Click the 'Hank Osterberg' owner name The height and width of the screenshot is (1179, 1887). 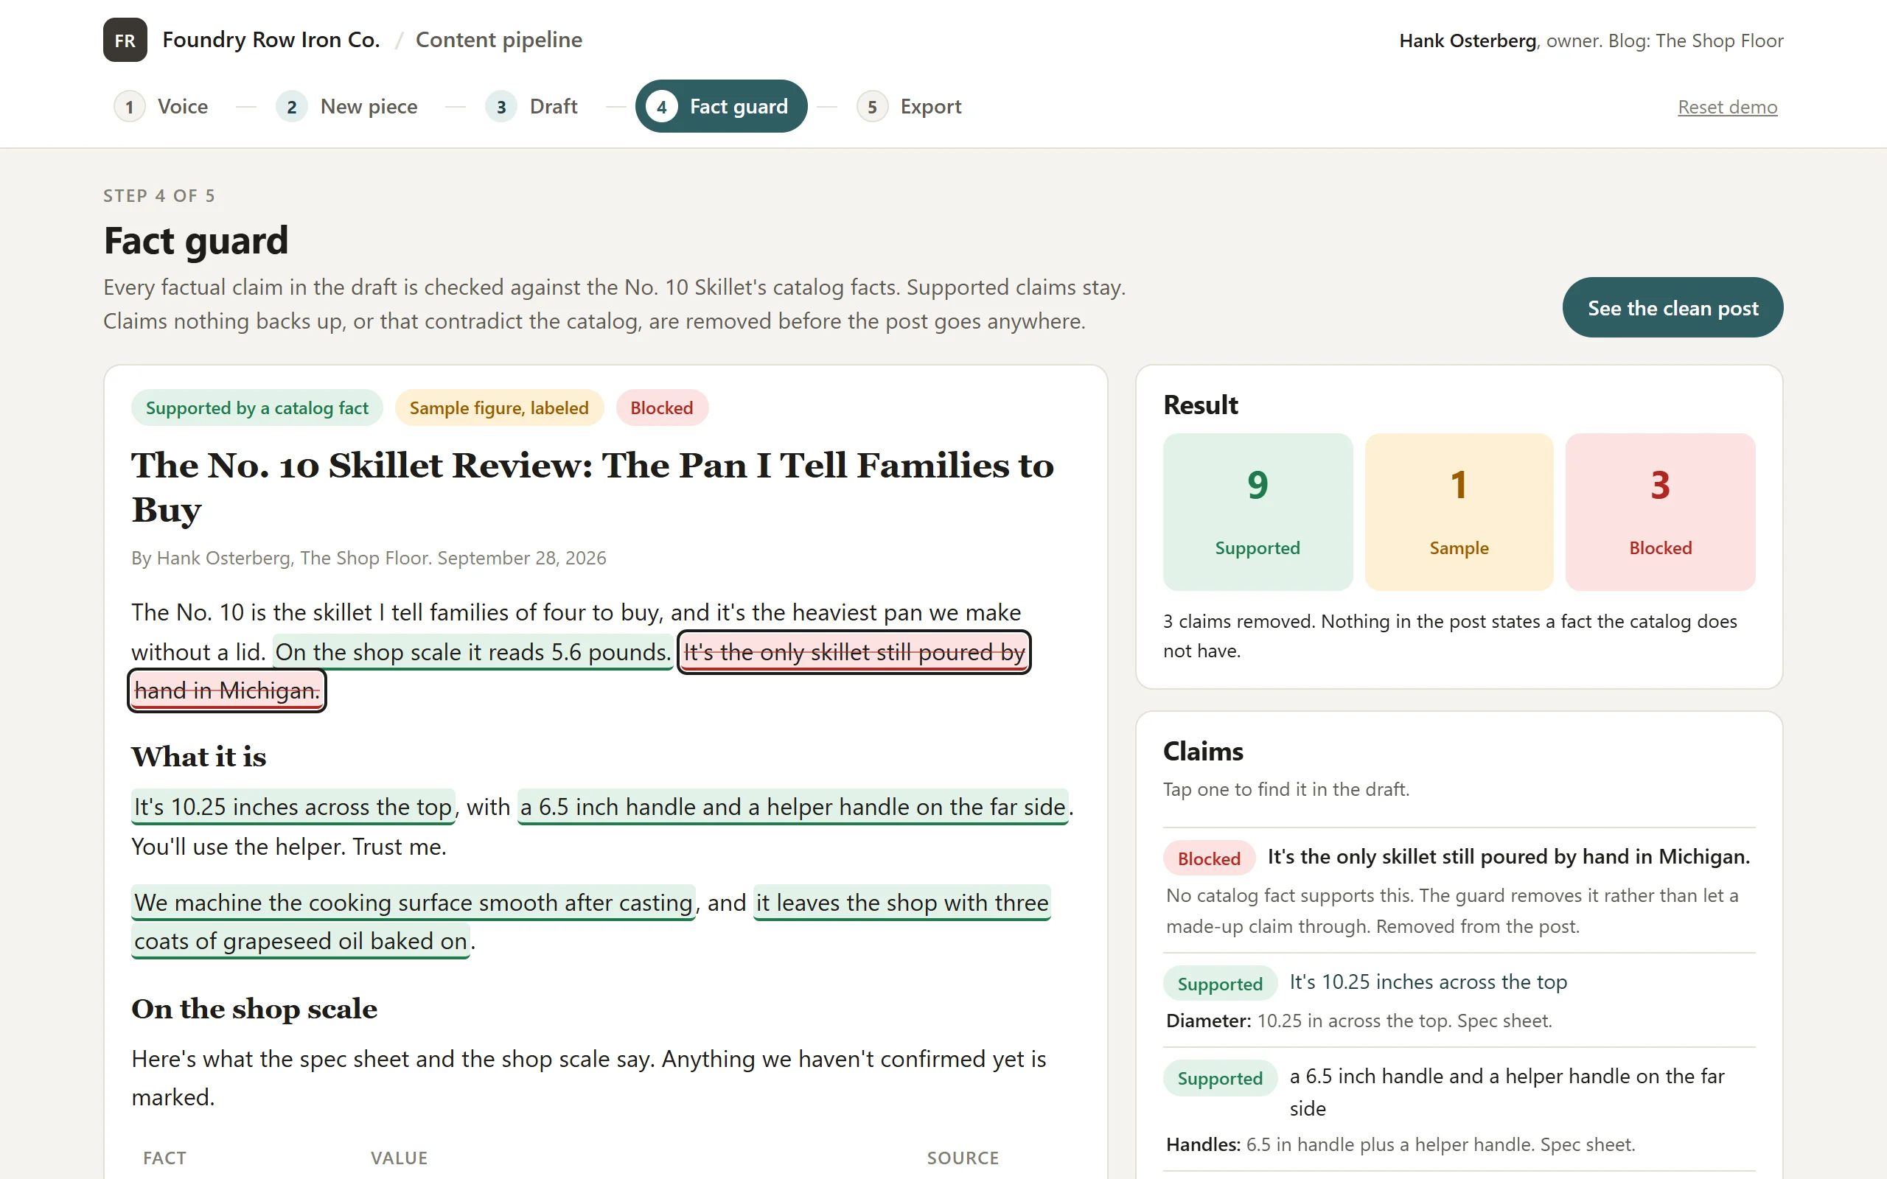pos(1468,41)
